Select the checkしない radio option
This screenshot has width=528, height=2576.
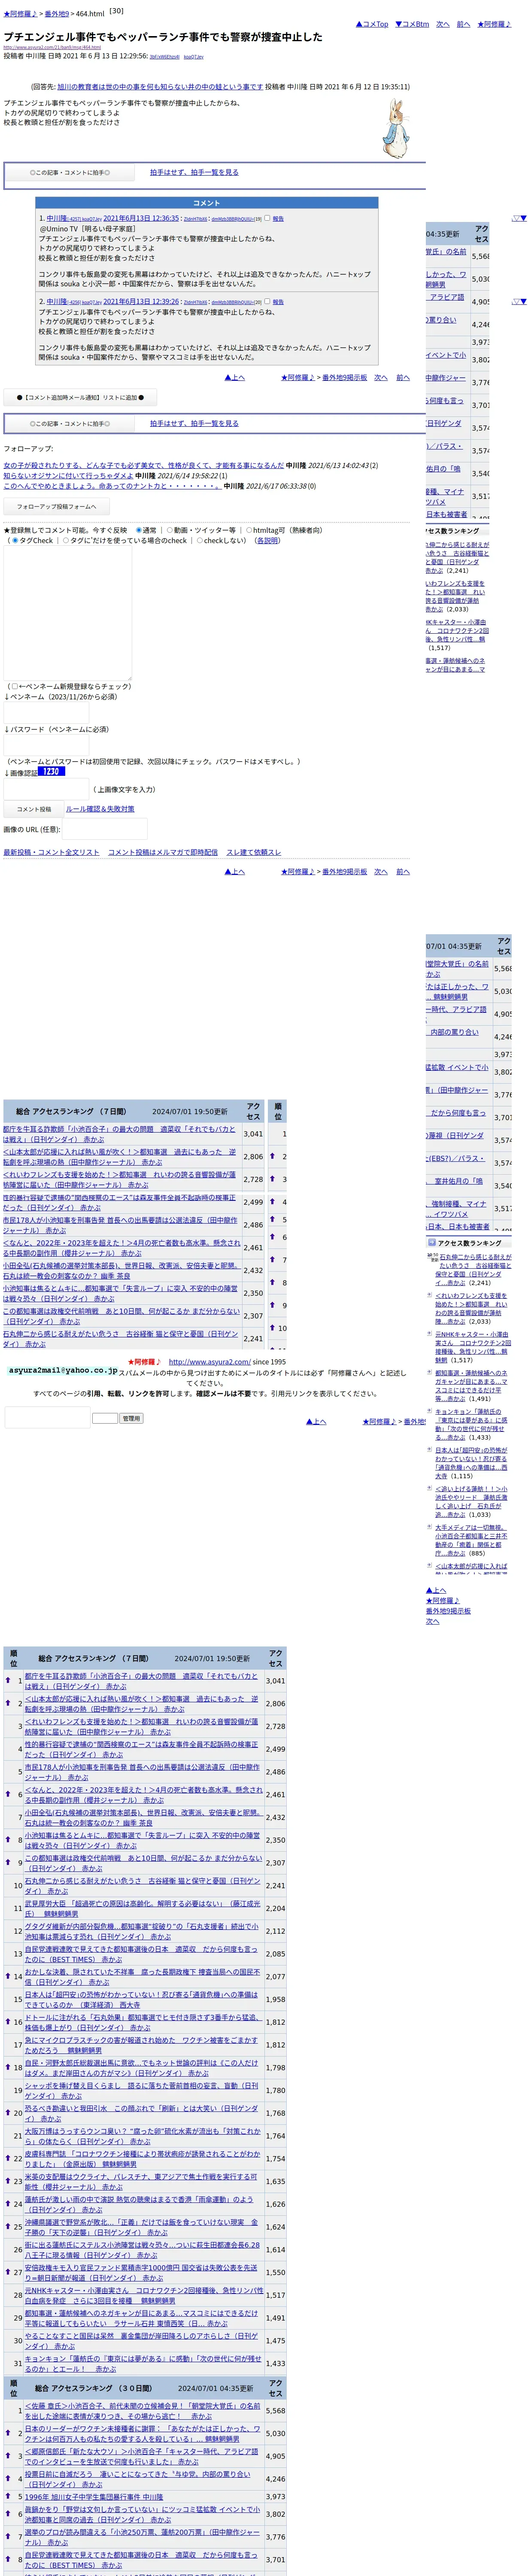point(200,540)
